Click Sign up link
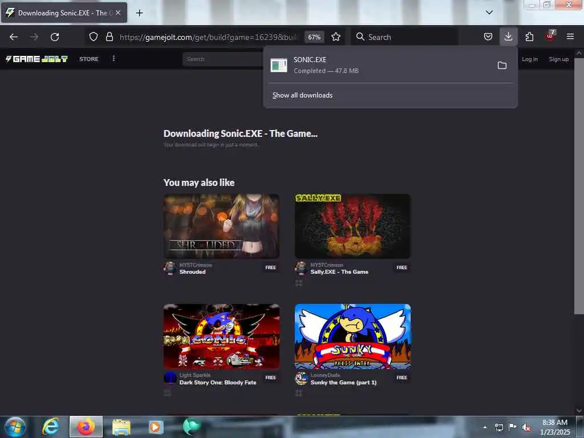 click(x=559, y=59)
